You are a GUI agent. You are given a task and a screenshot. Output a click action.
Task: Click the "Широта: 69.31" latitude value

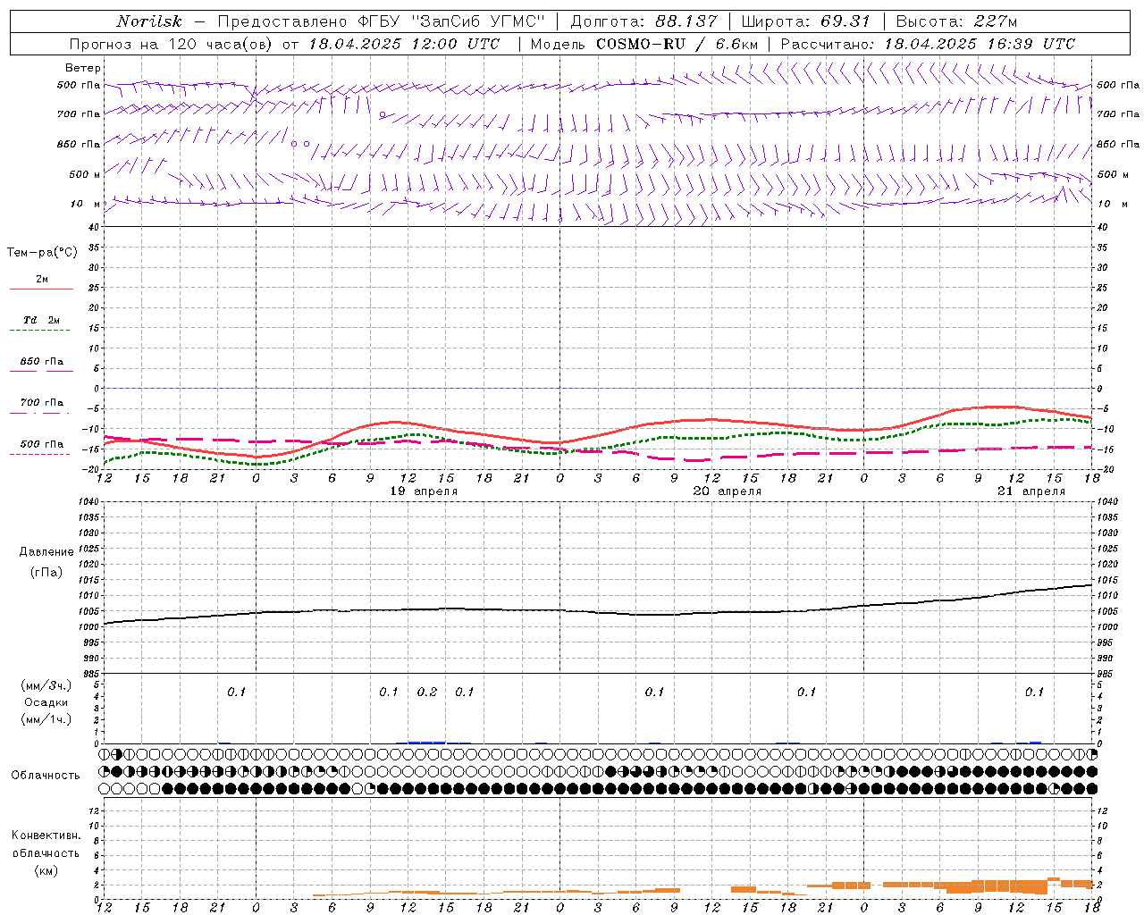pos(807,21)
